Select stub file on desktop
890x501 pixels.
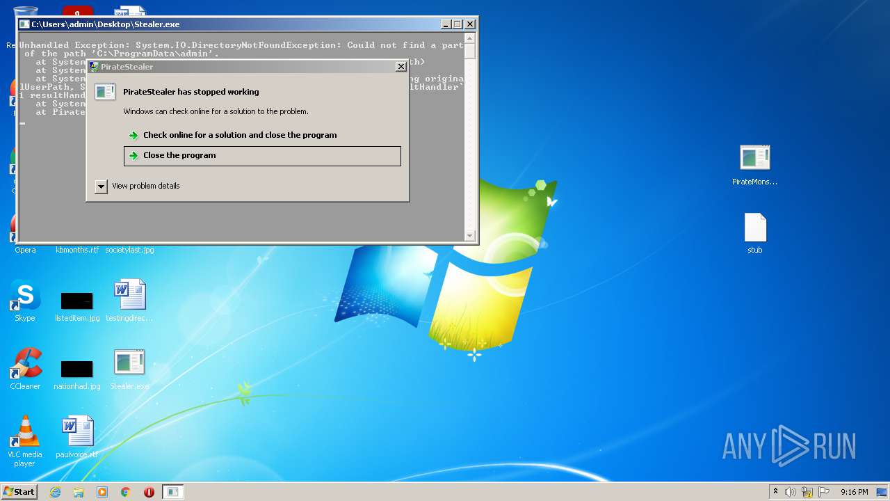(x=754, y=233)
